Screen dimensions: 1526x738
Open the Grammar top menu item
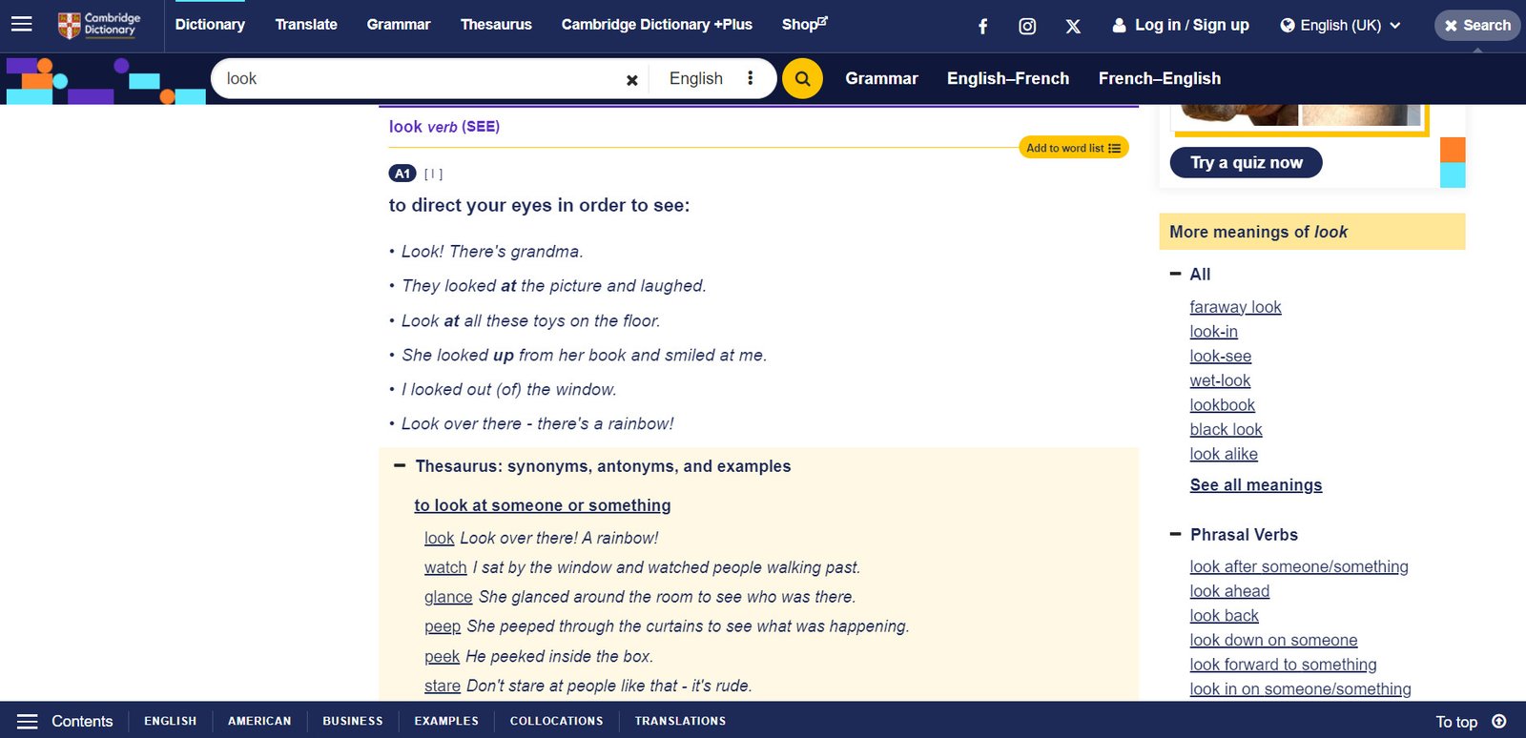click(x=399, y=25)
